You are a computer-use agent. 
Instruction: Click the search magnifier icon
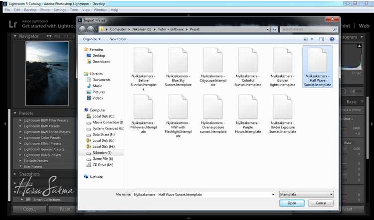coord(335,29)
